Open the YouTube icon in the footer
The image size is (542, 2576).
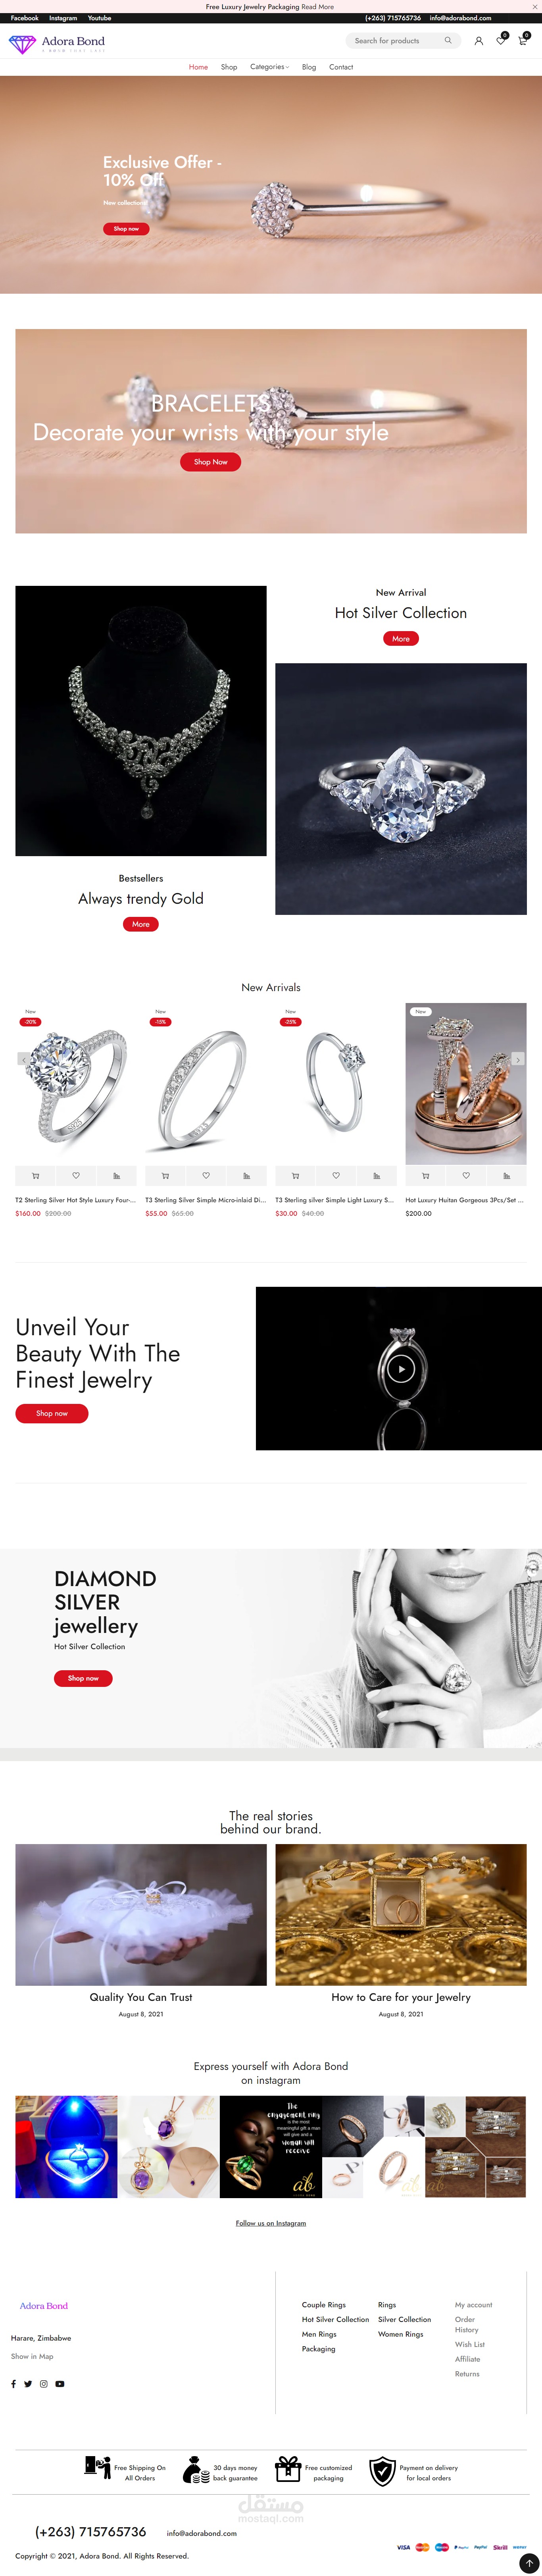[x=59, y=2383]
